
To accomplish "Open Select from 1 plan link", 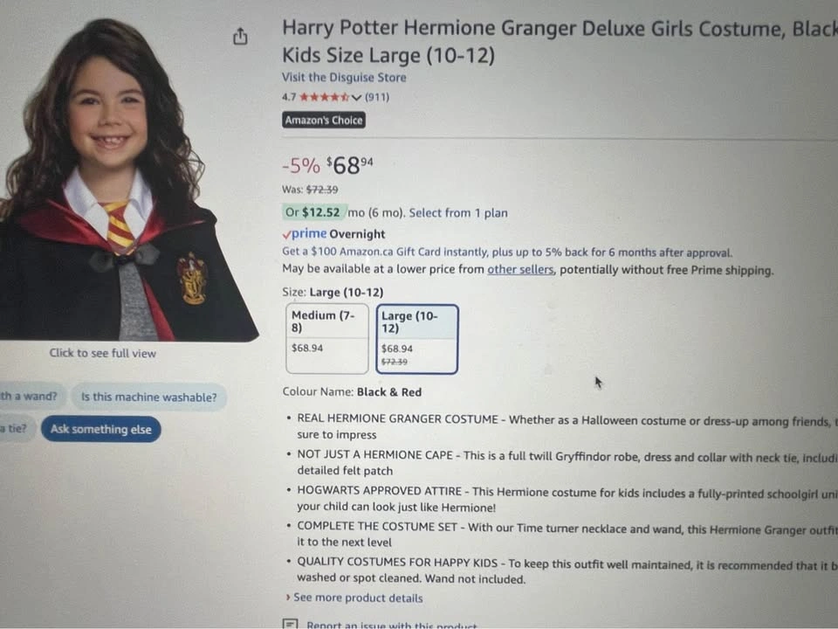I will tap(458, 213).
